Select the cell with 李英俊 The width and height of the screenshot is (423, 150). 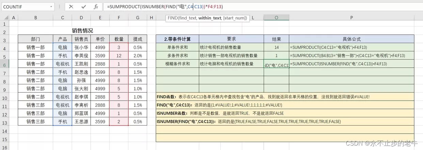81,56
